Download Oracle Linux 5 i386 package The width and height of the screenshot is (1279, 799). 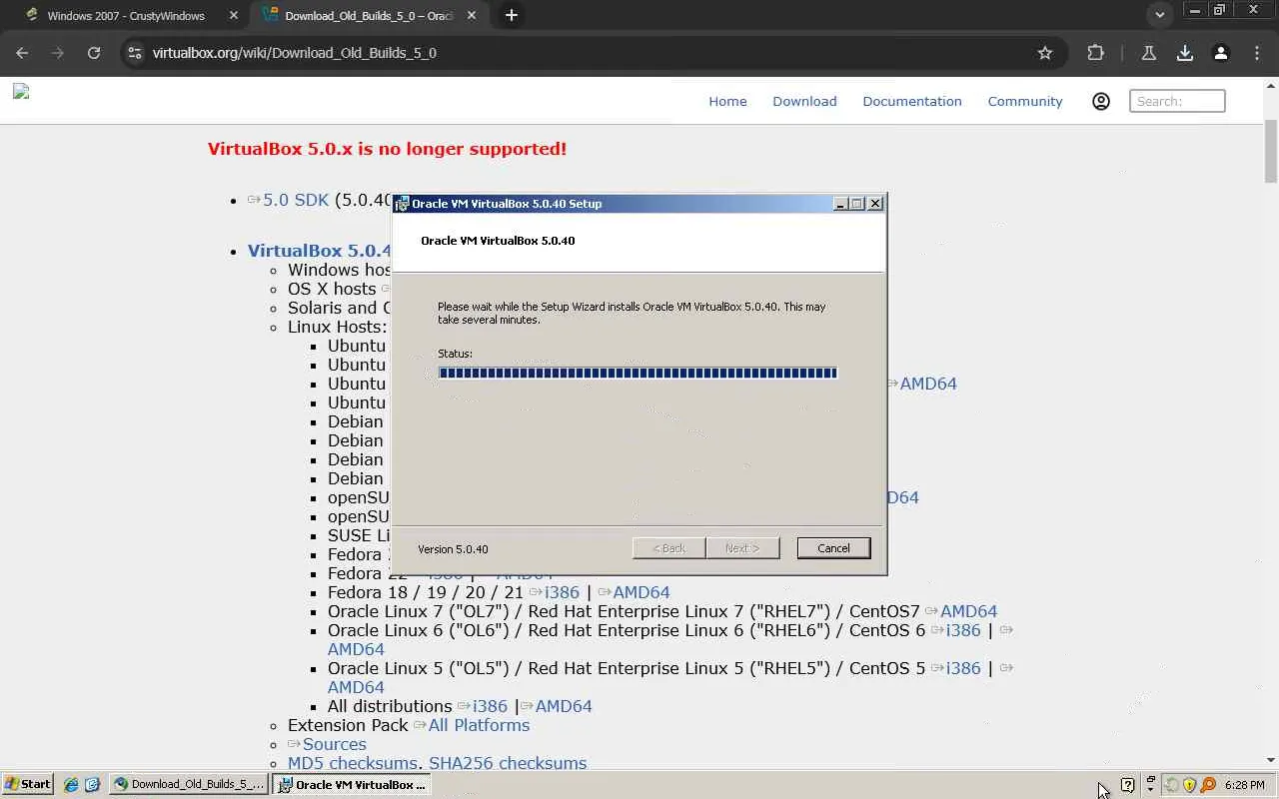[x=963, y=668]
